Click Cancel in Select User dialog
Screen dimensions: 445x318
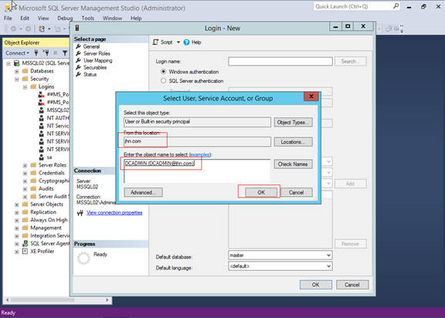[x=297, y=192]
